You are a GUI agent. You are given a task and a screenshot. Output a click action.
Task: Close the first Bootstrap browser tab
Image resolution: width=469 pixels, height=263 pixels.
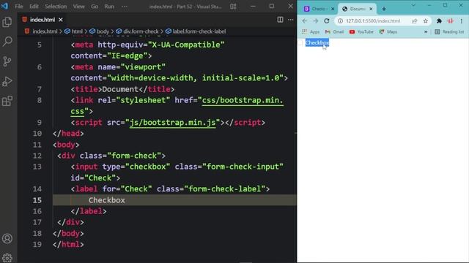pos(333,9)
